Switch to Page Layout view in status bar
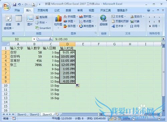The image size is (167, 122). point(115,118)
